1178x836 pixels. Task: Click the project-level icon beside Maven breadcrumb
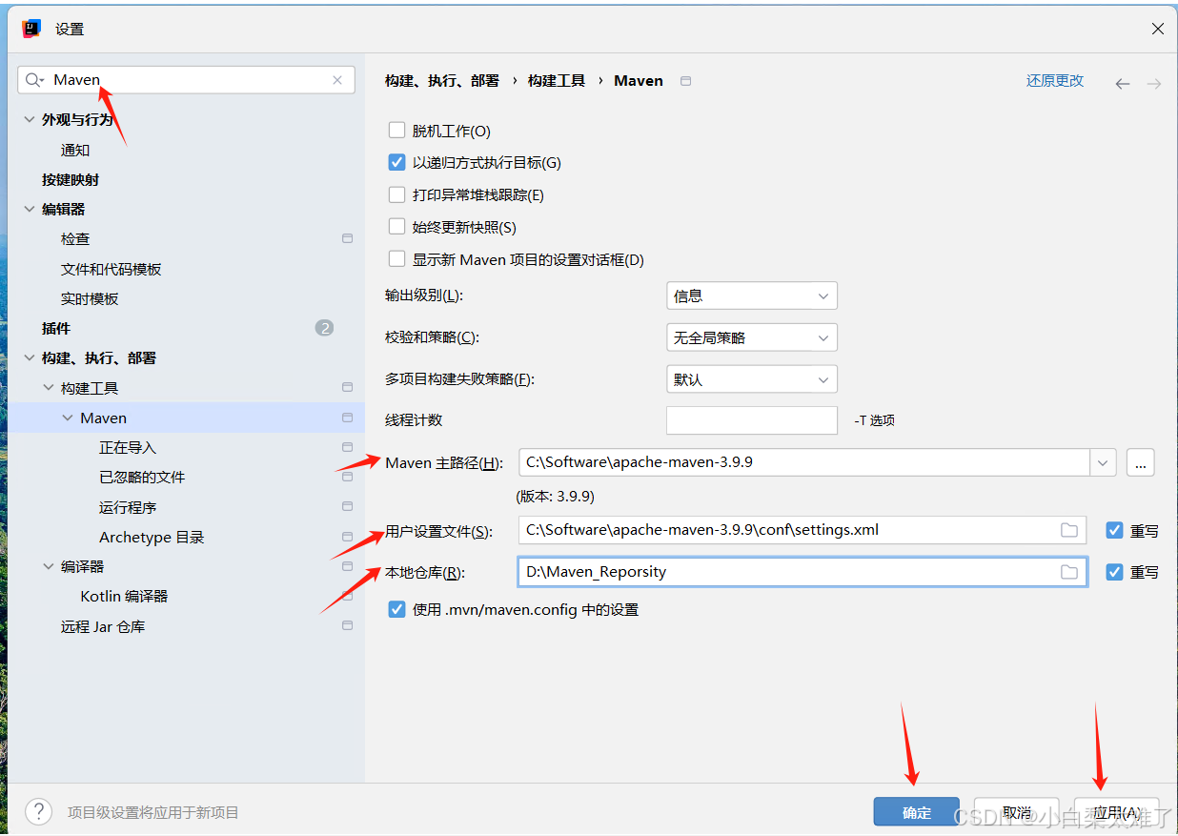(x=685, y=81)
